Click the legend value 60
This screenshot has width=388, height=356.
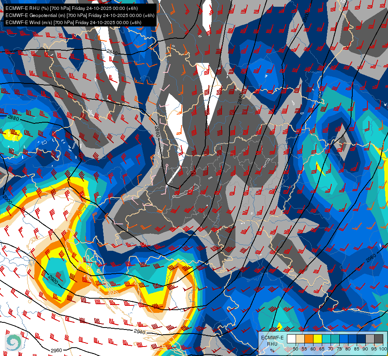tap(313, 349)
